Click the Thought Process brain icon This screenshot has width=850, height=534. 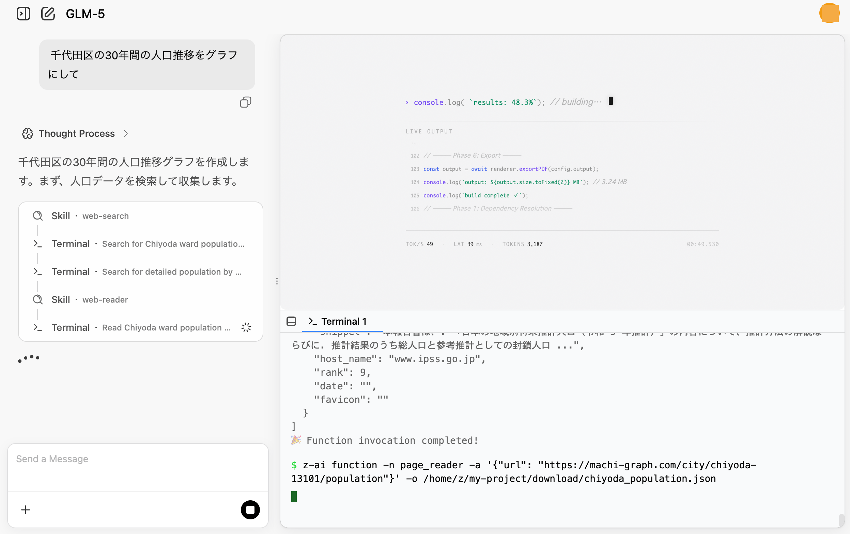28,133
